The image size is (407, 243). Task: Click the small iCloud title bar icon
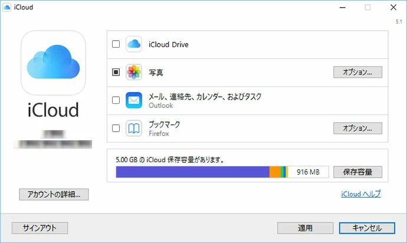tap(7, 7)
